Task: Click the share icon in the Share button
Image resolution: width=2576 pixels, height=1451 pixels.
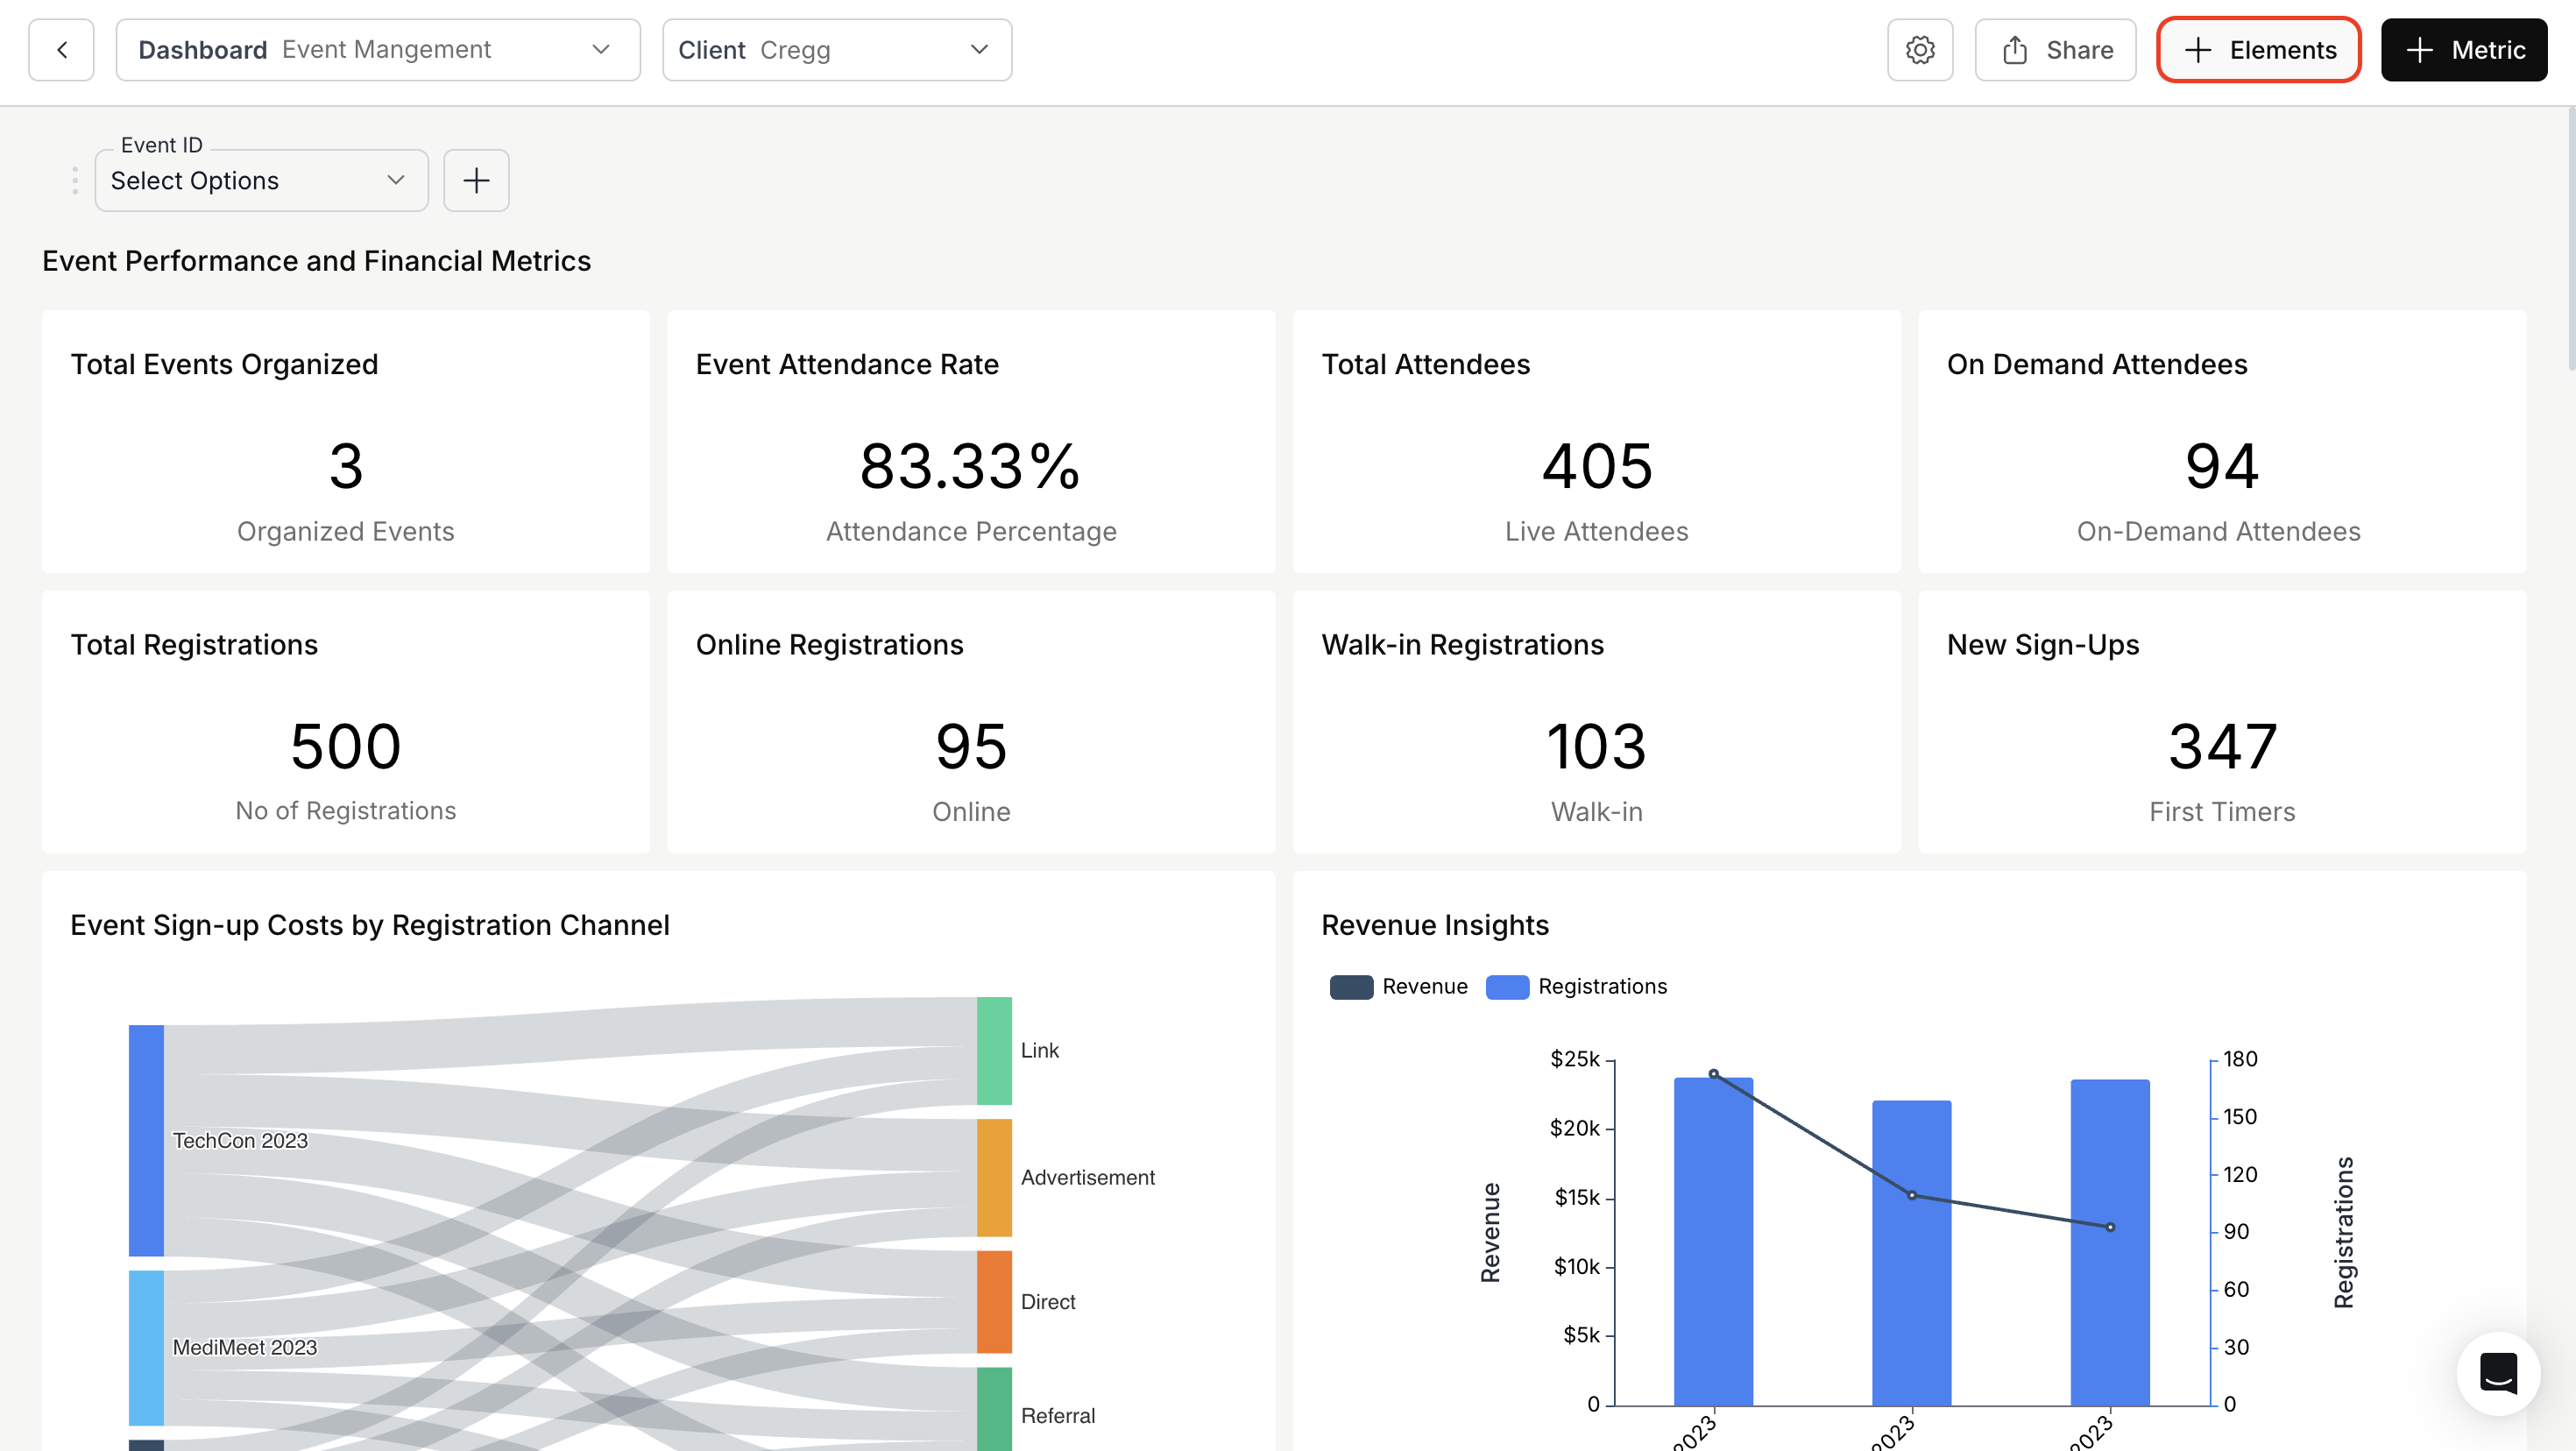Action: 2014,49
